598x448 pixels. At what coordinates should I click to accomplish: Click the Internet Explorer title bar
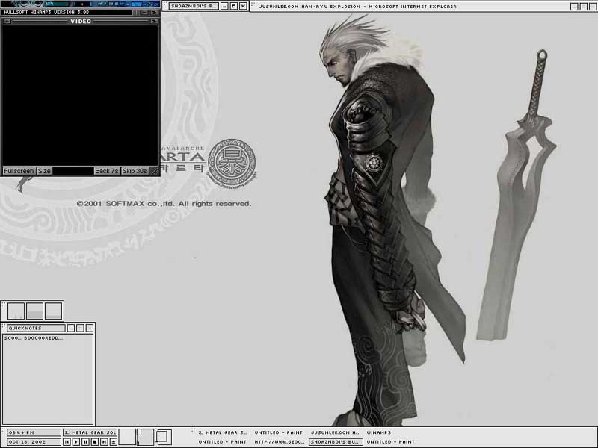pyautogui.click(x=411, y=6)
